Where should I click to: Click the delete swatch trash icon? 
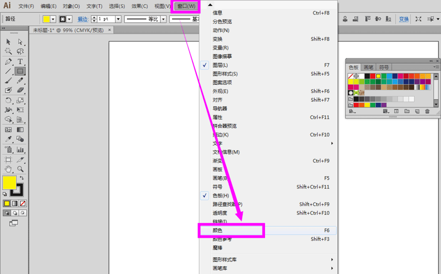click(427, 111)
